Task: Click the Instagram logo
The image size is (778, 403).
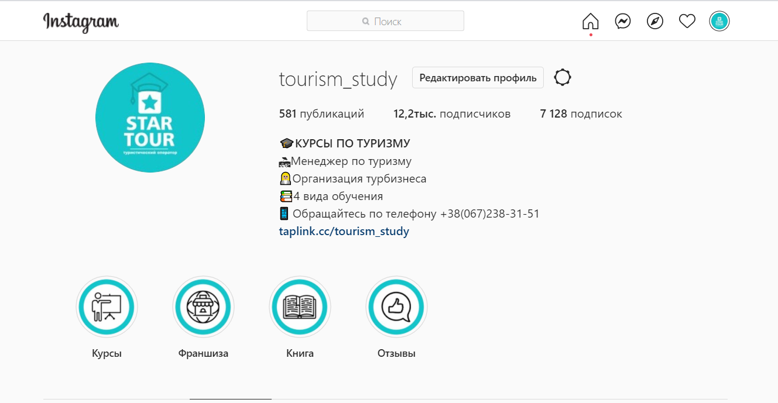Action: (81, 22)
